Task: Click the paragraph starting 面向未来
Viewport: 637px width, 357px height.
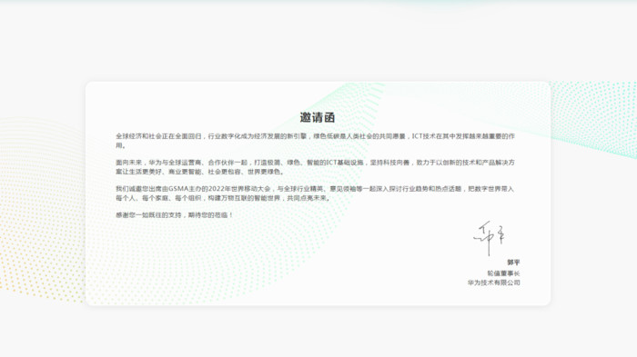Action: pos(315,167)
